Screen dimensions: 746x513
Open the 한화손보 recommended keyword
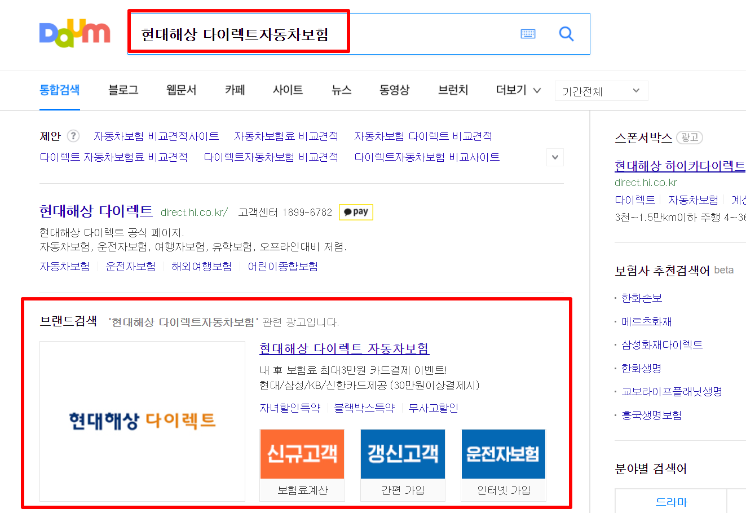642,298
